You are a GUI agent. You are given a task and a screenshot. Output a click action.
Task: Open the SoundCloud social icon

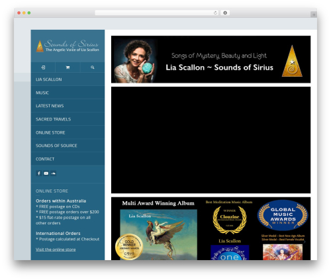point(53,173)
